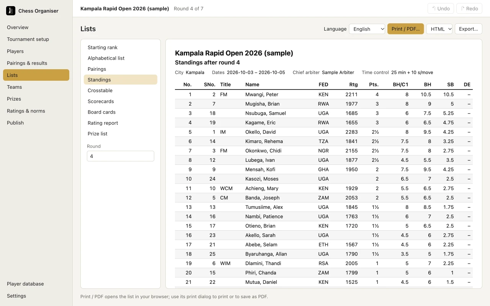Image resolution: width=490 pixels, height=306 pixels.
Task: Go to the Prizes section
Action: 36,99
